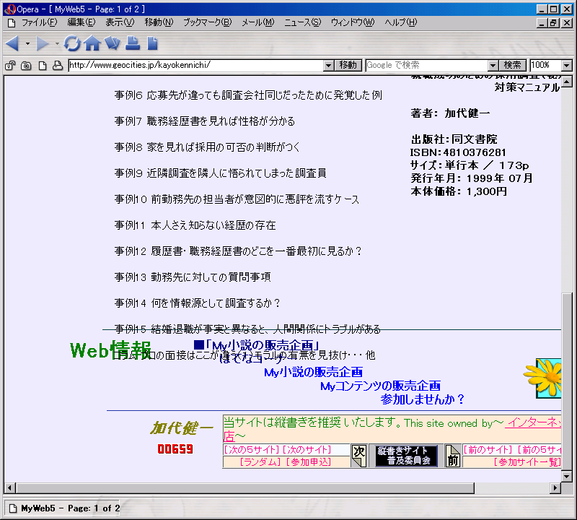Click the Opera logo in the title bar
This screenshot has width=577, height=520.
(9, 9)
